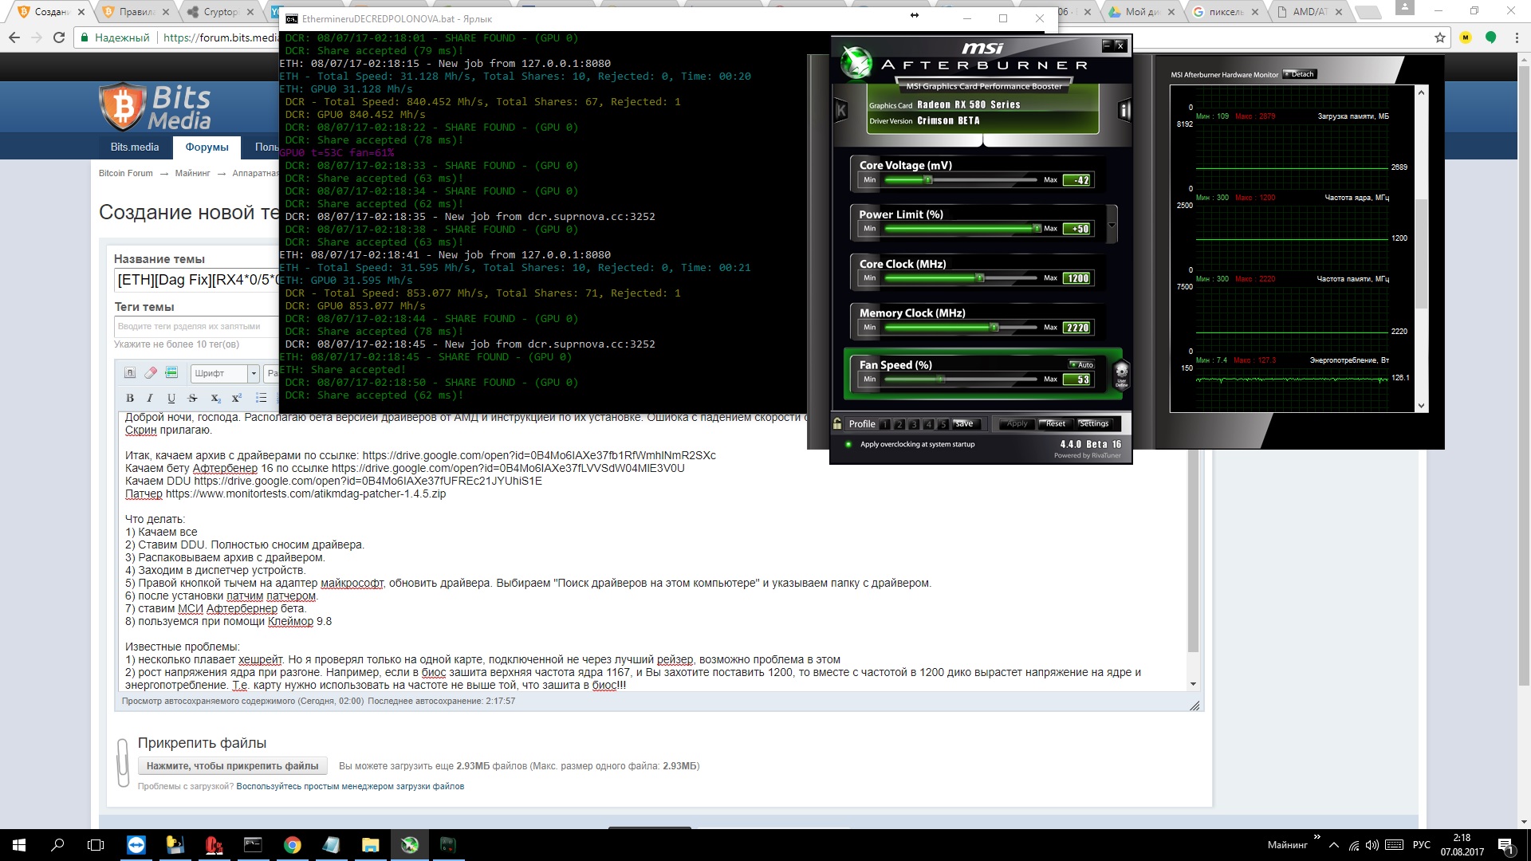
Task: Click the Subscript icon in editor toolbar
Action: 215,398
